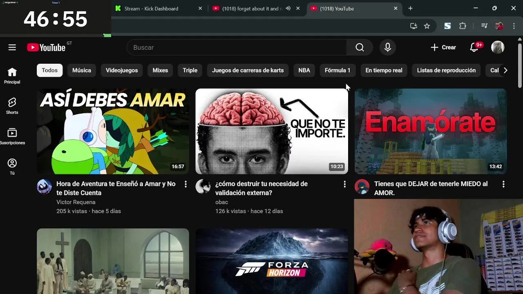Open the account avatar menu

pyautogui.click(x=498, y=47)
